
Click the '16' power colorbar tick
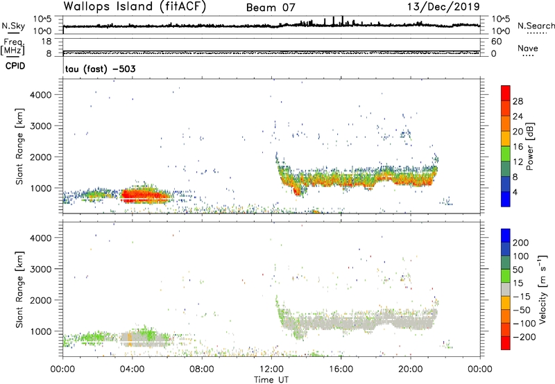[518, 147]
